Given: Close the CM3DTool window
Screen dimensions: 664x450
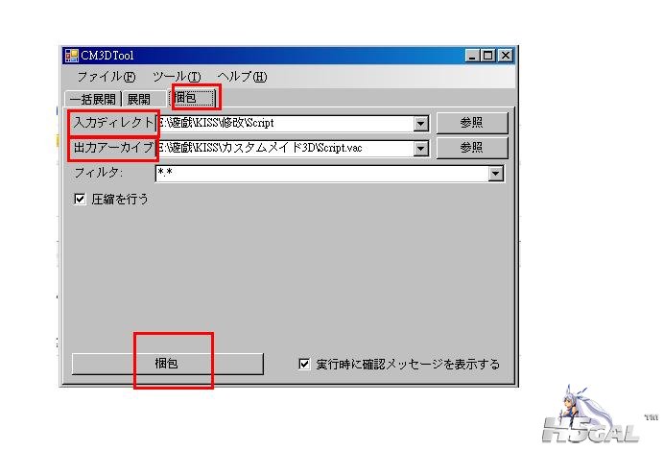Looking at the screenshot, I should coord(506,56).
